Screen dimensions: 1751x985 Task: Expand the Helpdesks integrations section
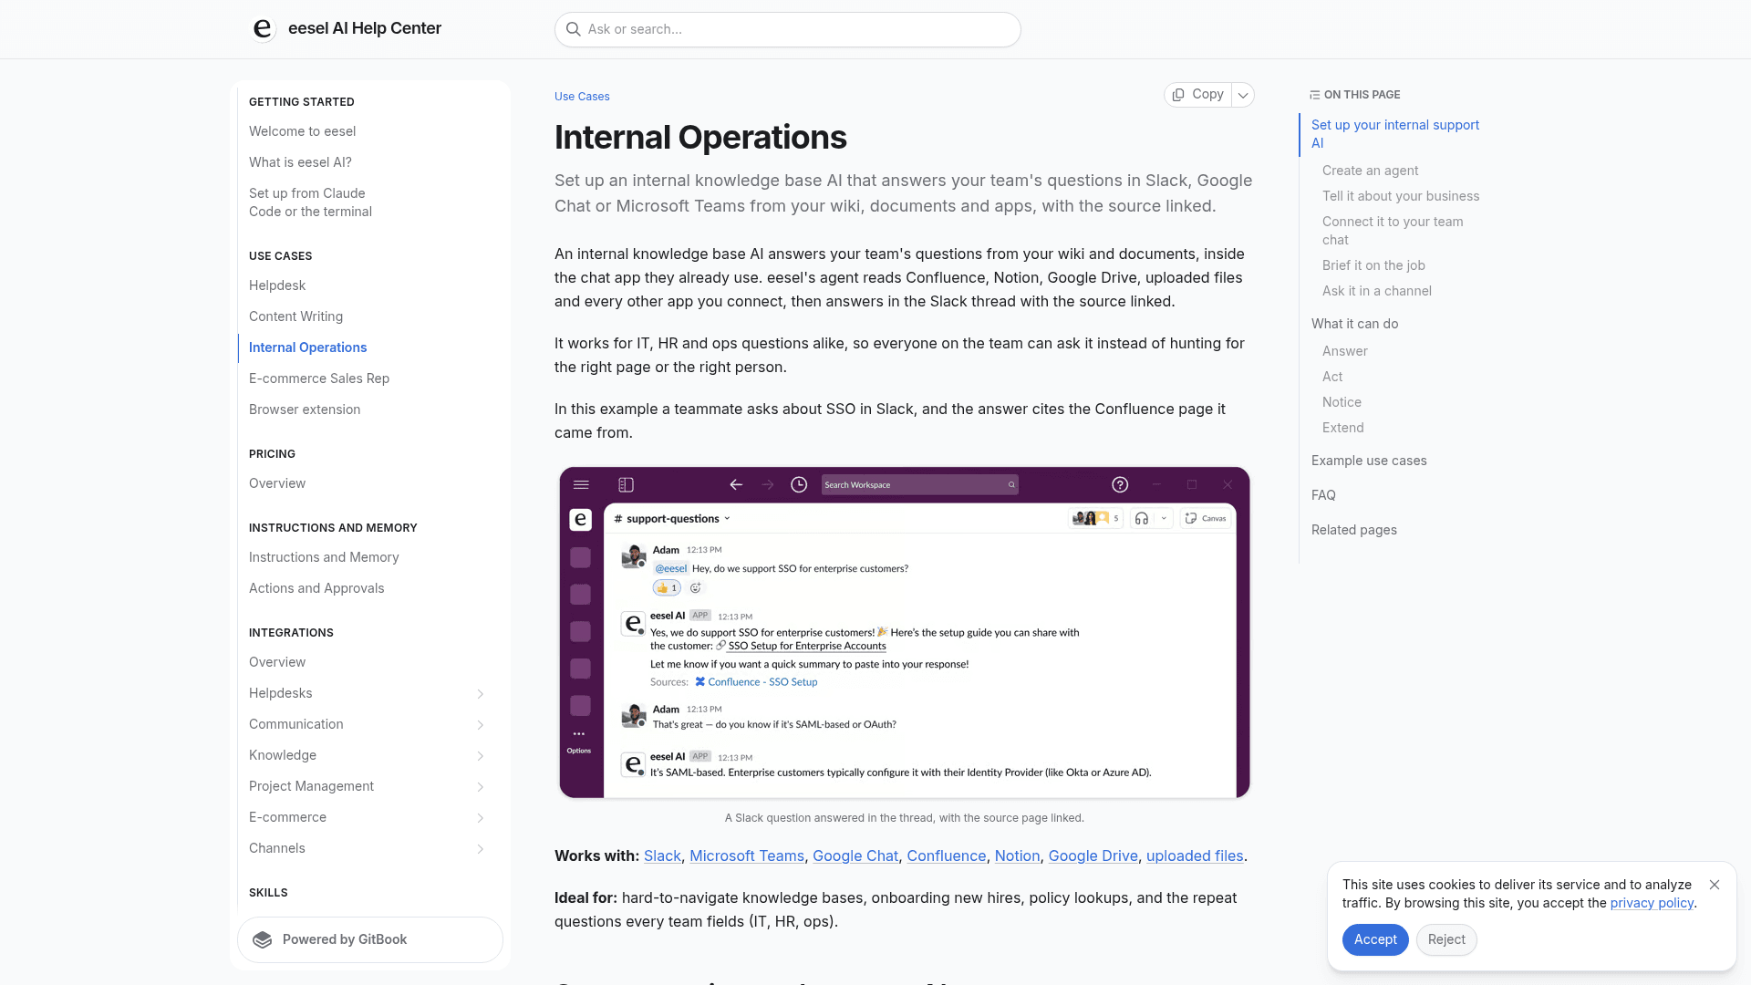(x=481, y=694)
